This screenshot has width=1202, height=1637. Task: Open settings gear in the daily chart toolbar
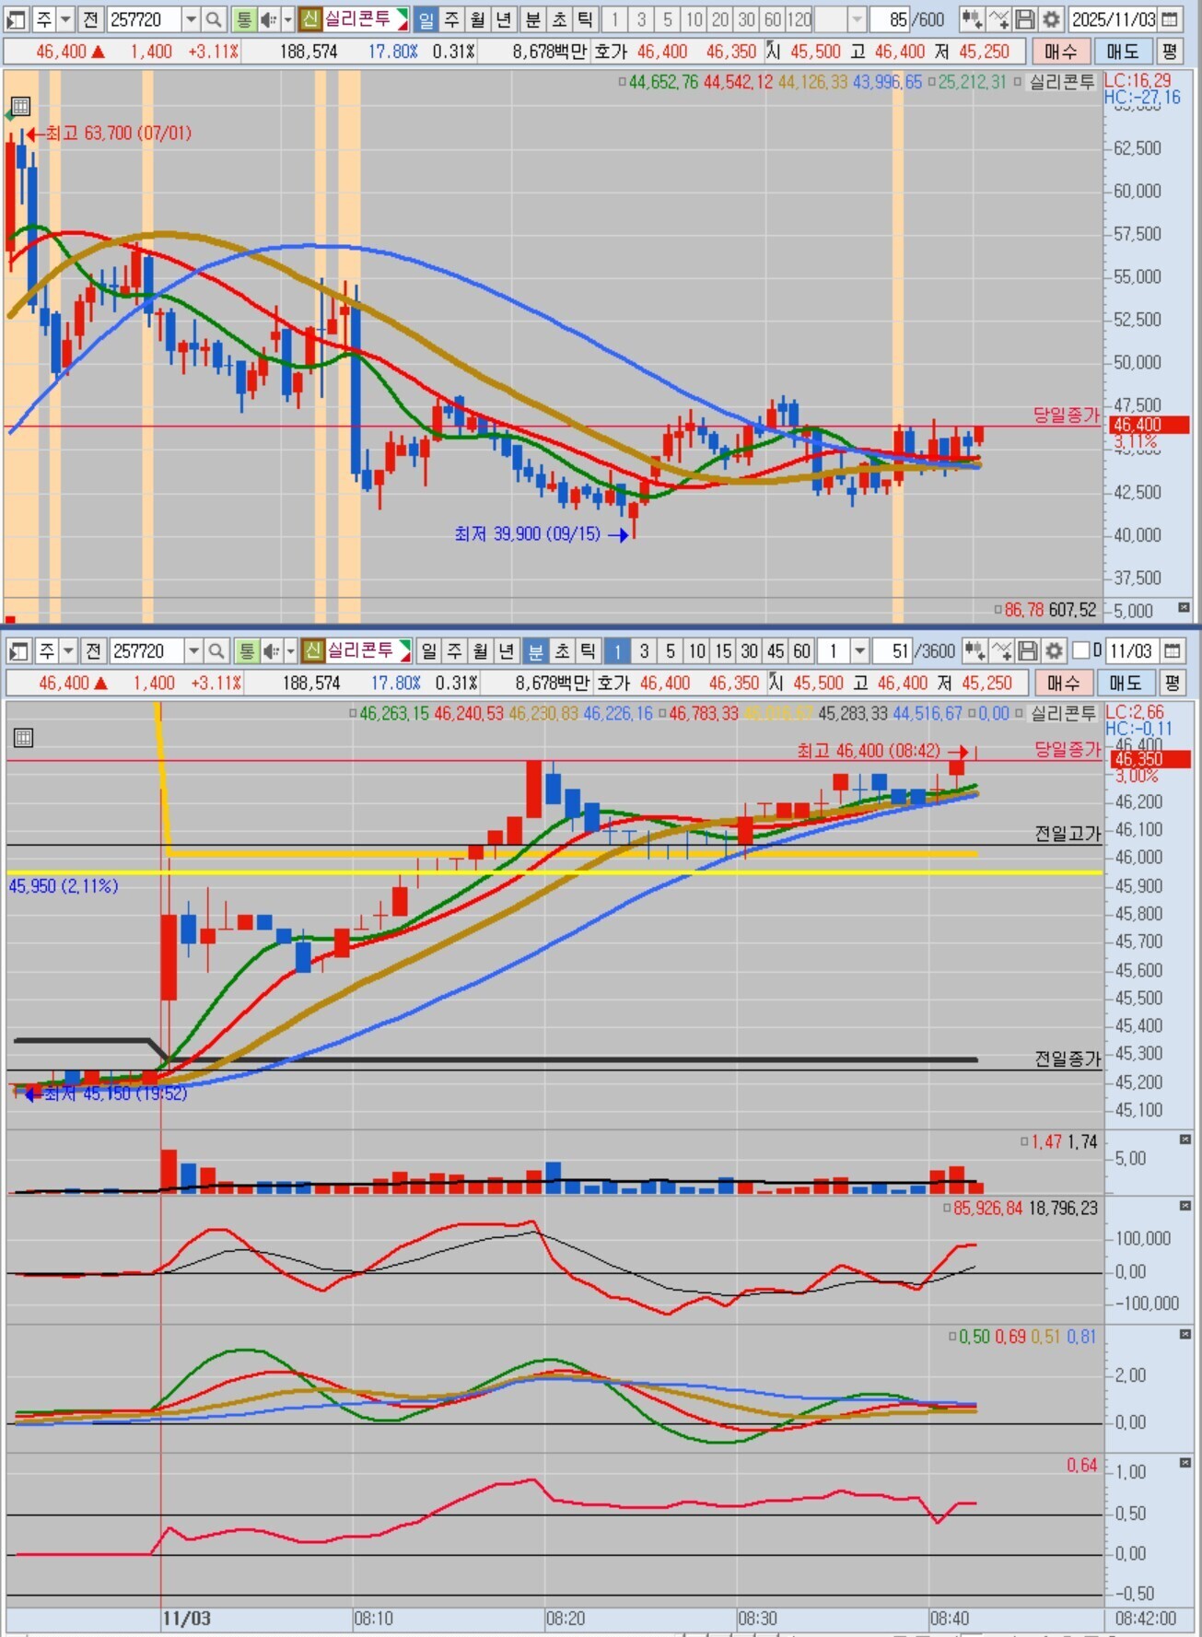click(x=1051, y=19)
